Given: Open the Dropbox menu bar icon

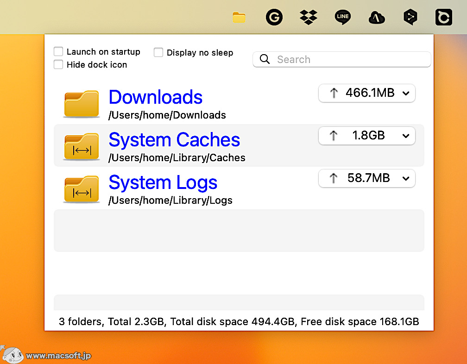Looking at the screenshot, I should coord(308,17).
